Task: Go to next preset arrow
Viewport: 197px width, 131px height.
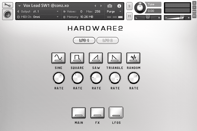Action: point(101,6)
